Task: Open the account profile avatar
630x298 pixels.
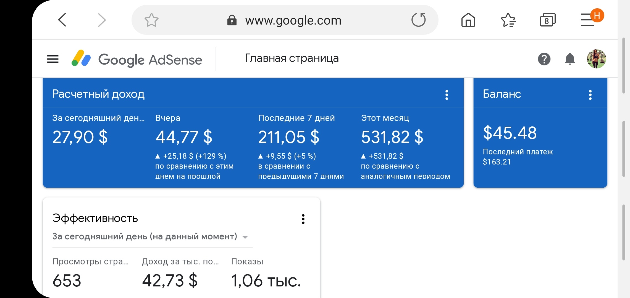Action: point(596,59)
